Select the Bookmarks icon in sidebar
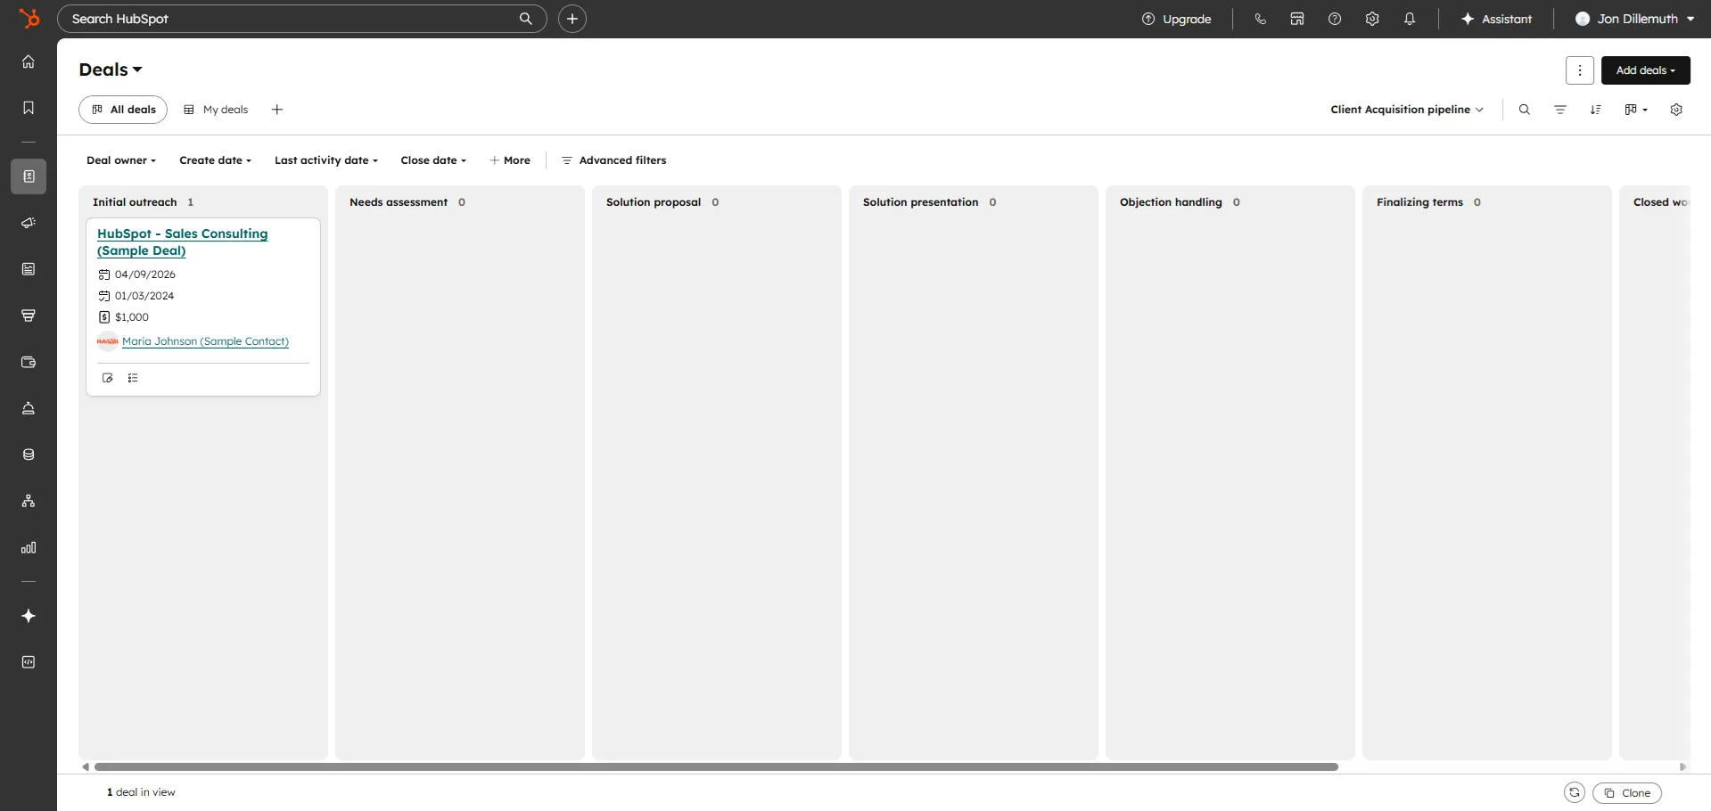 point(28,107)
